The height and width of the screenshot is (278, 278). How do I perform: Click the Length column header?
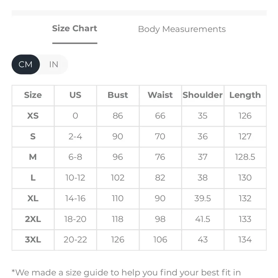pyautogui.click(x=245, y=95)
